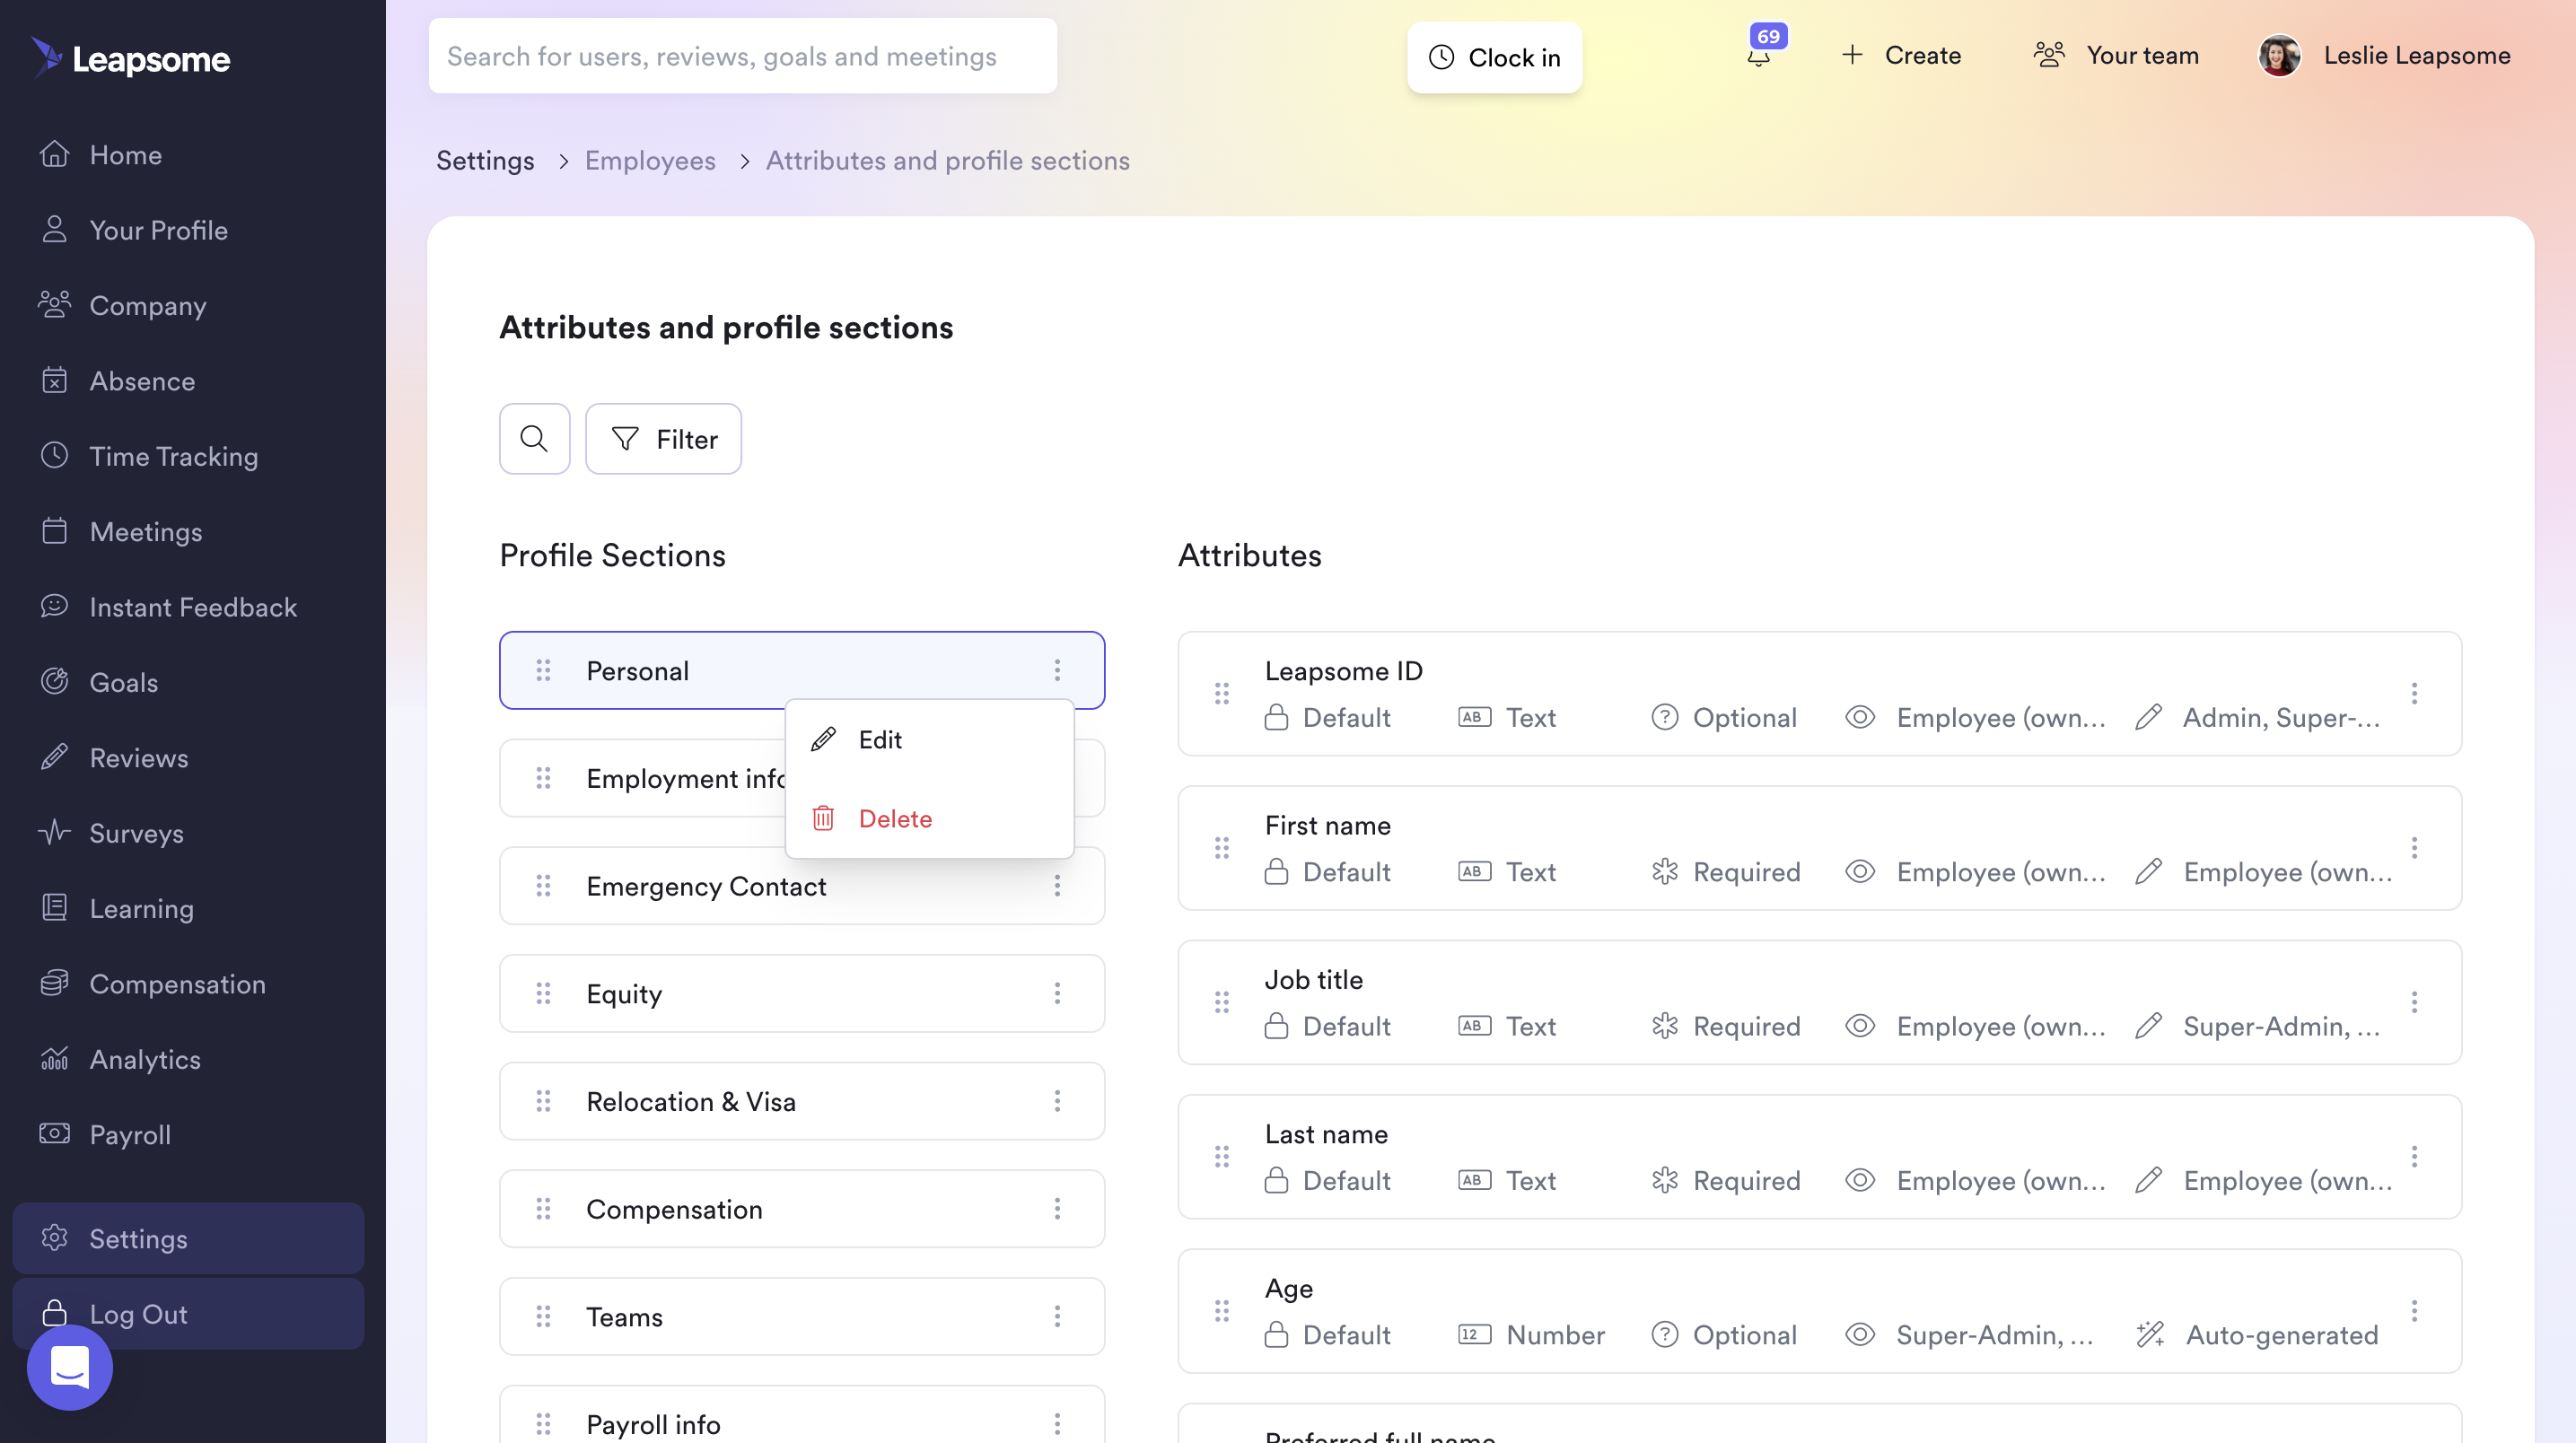This screenshot has width=2576, height=1443.
Task: Click the Auto-generated wand icon on Age
Action: pyautogui.click(x=2150, y=1335)
